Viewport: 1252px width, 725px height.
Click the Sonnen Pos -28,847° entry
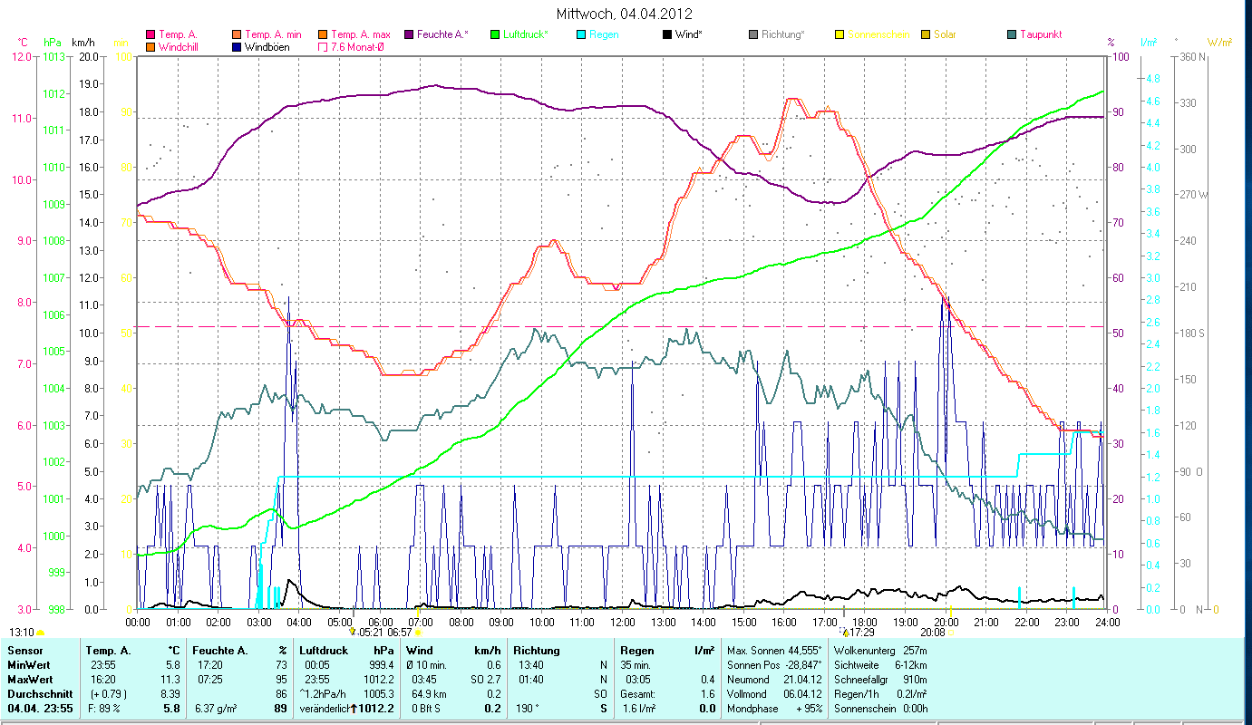774,665
